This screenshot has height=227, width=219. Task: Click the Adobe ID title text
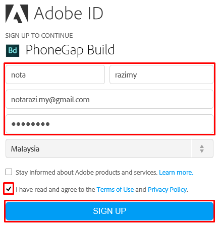pos(69,14)
